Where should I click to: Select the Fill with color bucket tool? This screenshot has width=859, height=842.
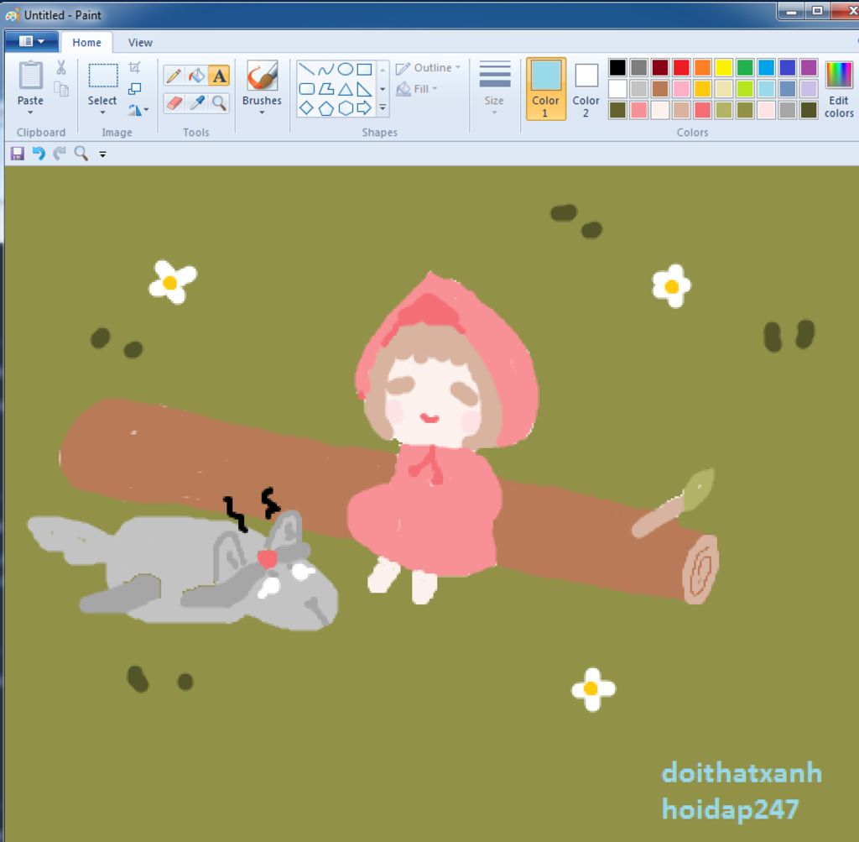196,76
